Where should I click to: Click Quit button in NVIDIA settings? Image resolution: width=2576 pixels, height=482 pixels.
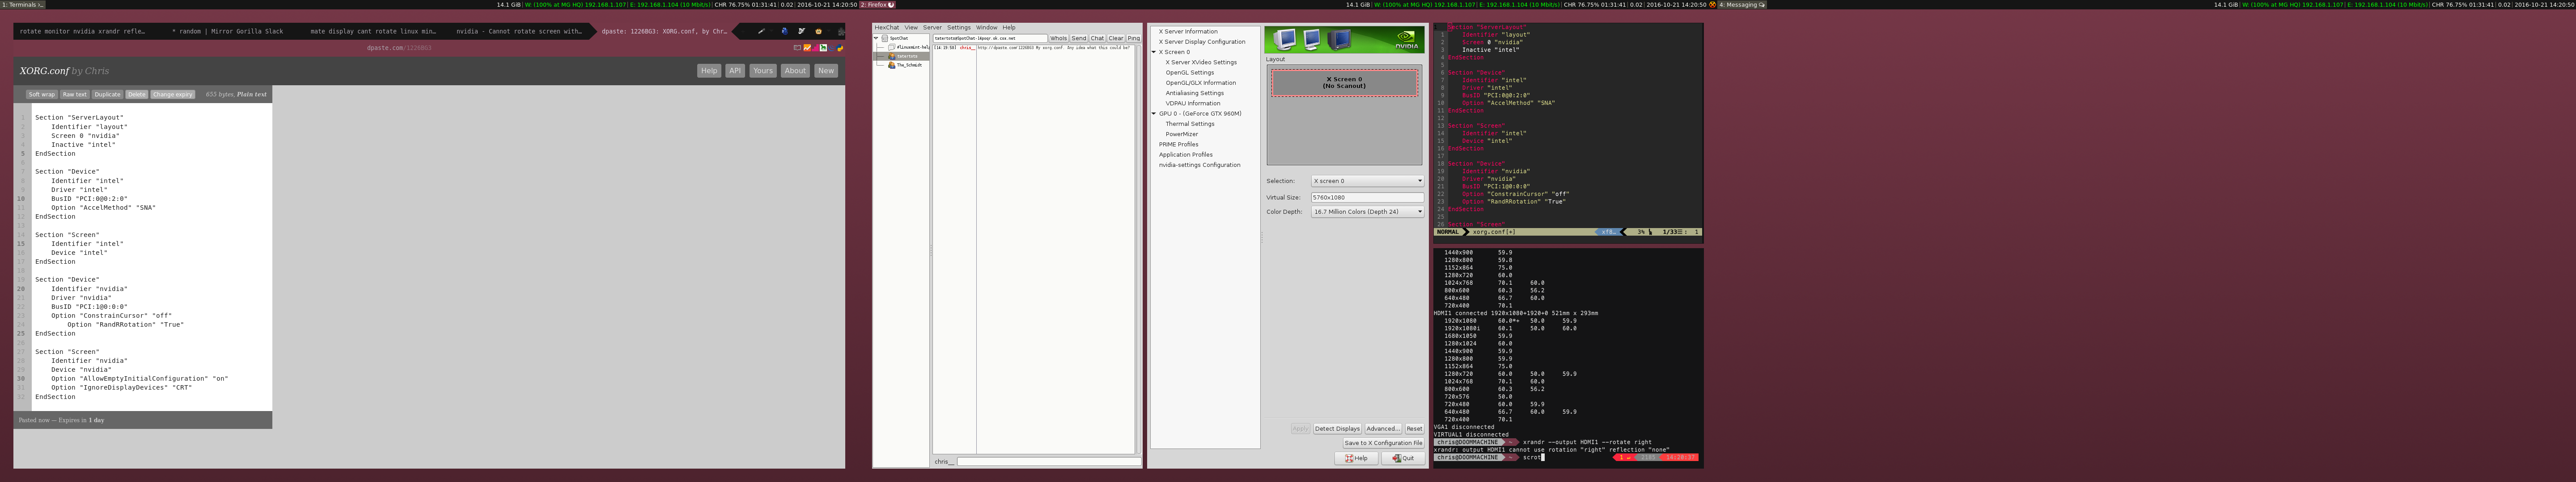coord(1403,458)
